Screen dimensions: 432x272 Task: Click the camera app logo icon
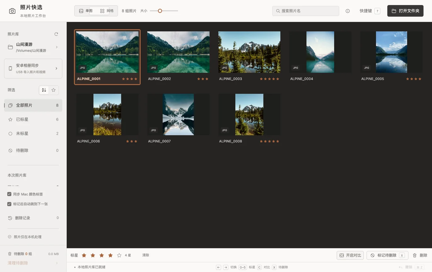12,11
